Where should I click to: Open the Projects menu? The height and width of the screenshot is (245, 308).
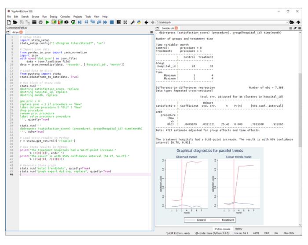click(77, 17)
